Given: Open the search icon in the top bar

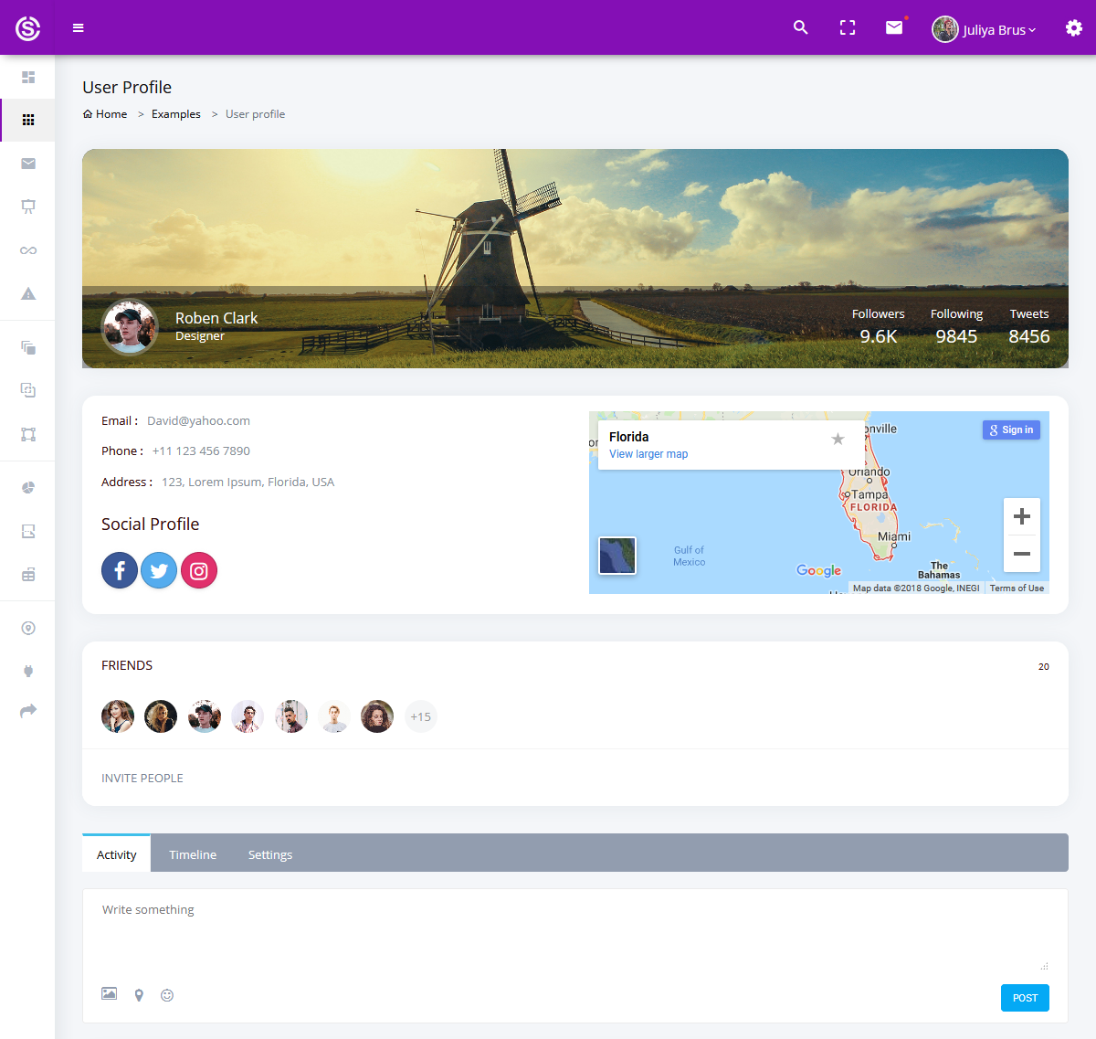Looking at the screenshot, I should pos(800,27).
